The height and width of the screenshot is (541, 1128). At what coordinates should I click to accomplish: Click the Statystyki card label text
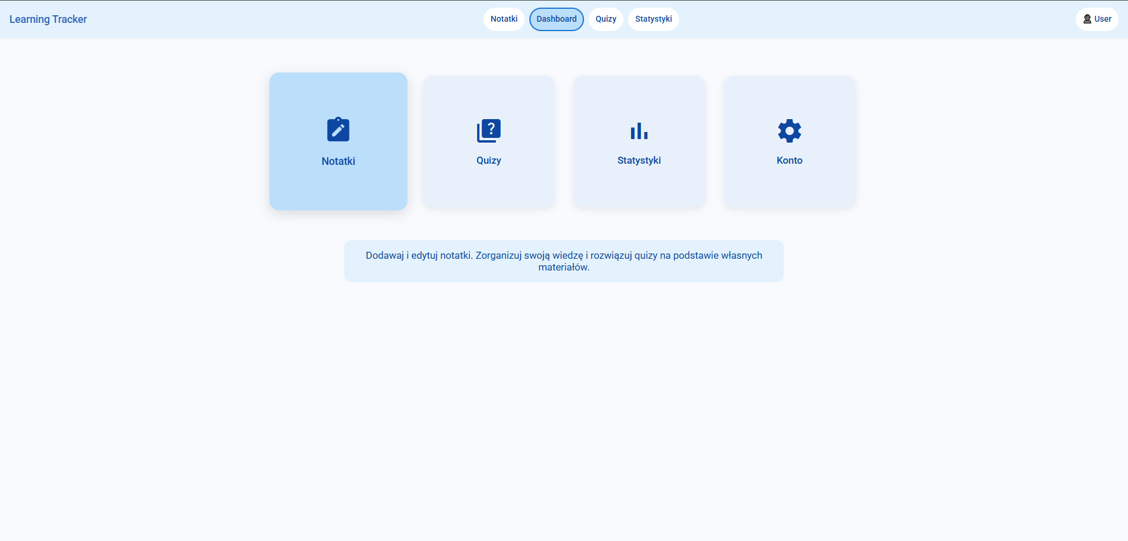point(639,161)
